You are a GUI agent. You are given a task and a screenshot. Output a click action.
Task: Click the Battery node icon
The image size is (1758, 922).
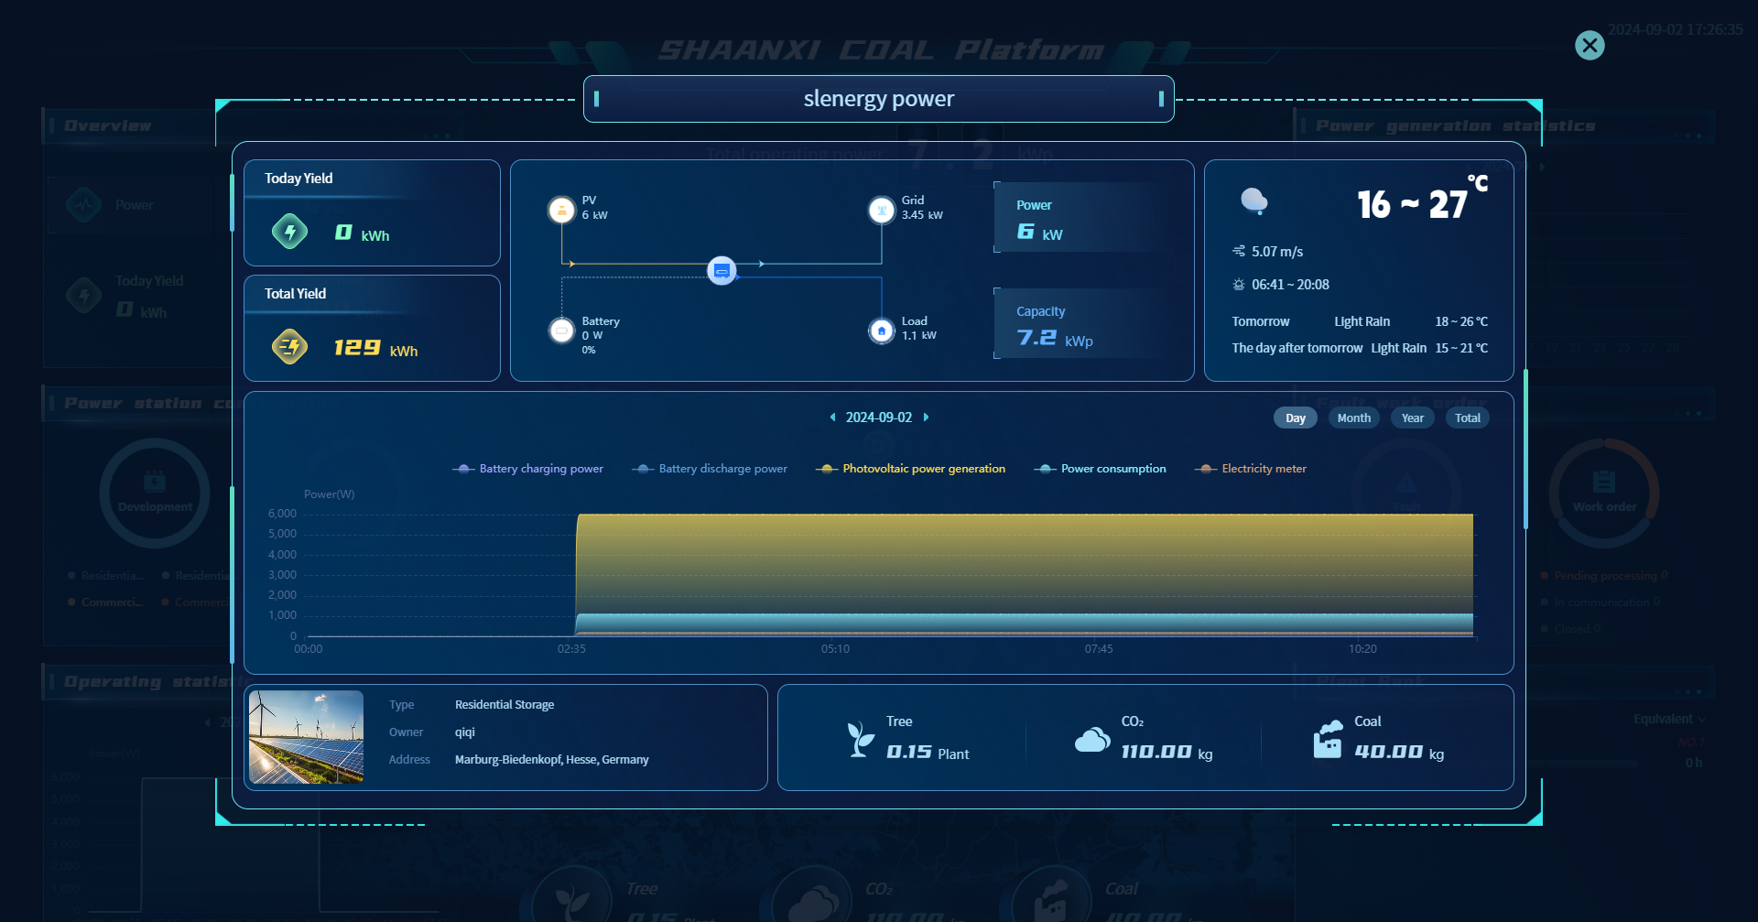pos(561,331)
